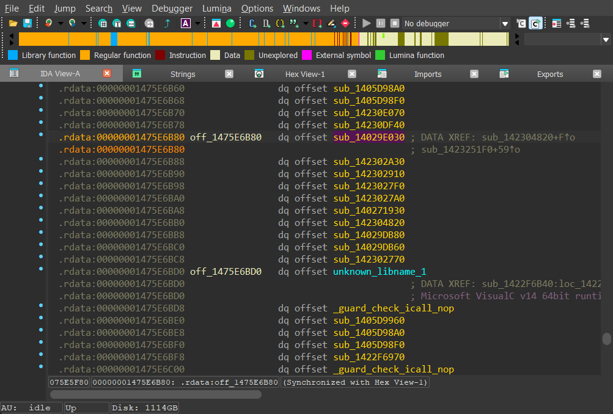
Task: Toggle the highlighted C source view button
Action: coord(536,23)
